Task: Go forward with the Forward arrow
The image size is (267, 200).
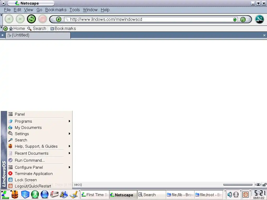Action: point(20,19)
